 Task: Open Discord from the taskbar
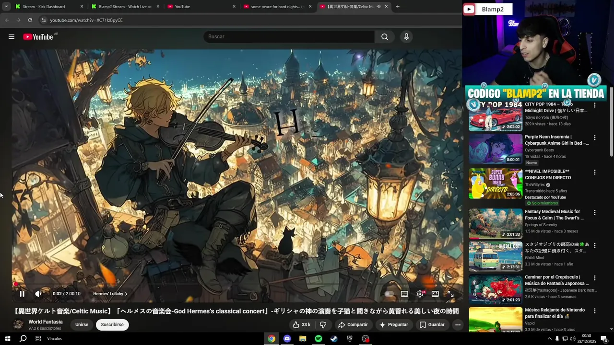(287, 339)
